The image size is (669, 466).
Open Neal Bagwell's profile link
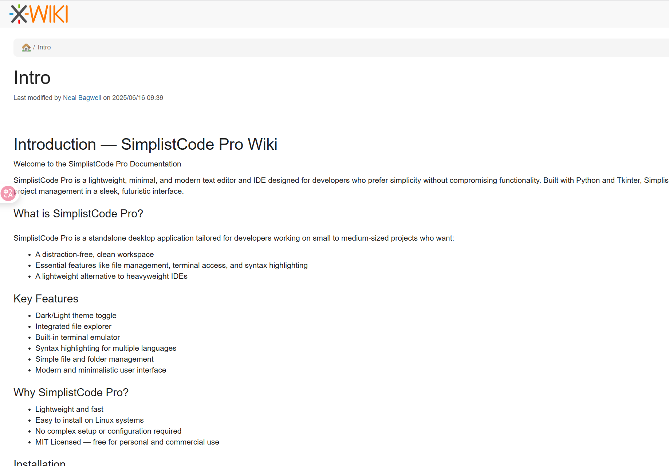82,98
